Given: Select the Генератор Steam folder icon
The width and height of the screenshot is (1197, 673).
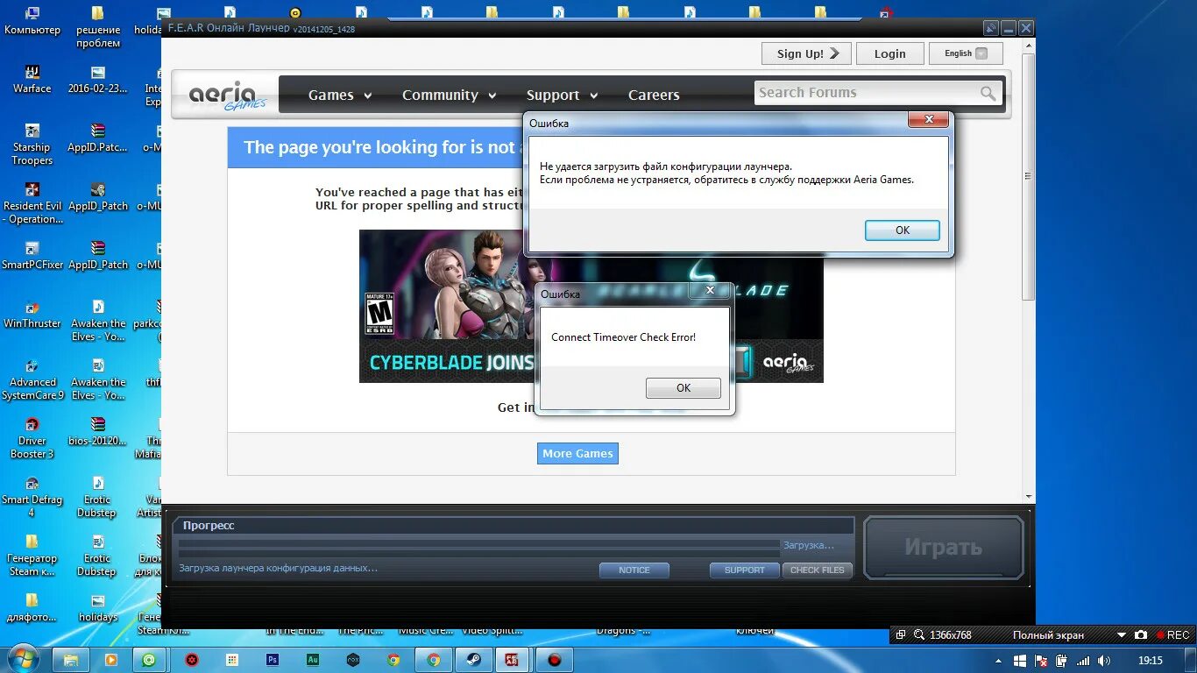Looking at the screenshot, I should click(32, 556).
